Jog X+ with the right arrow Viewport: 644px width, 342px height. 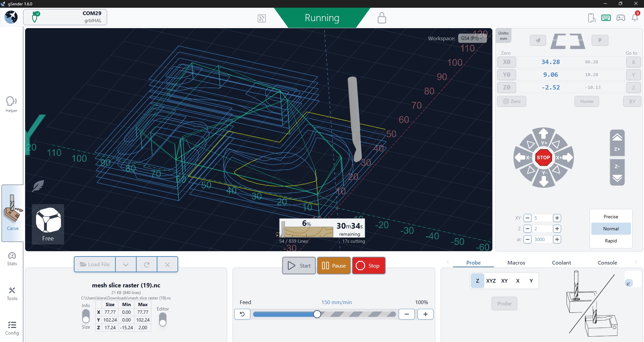click(x=565, y=157)
